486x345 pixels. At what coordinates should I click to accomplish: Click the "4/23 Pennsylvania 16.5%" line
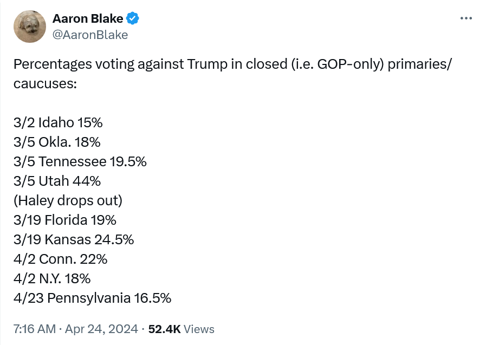(92, 298)
